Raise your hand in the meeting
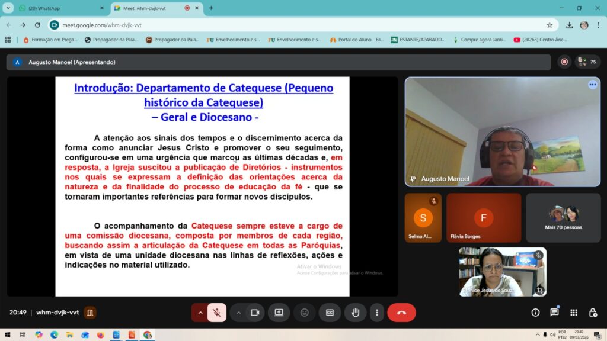This screenshot has width=607, height=341. click(x=355, y=313)
